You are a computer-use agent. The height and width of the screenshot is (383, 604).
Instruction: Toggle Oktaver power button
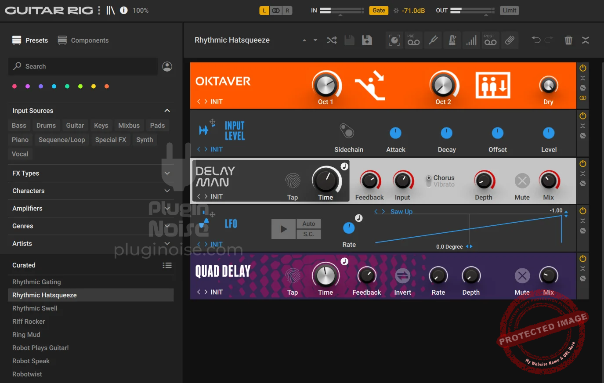click(x=583, y=68)
